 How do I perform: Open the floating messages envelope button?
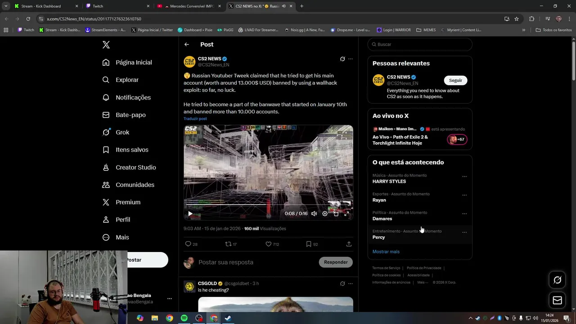tap(557, 300)
